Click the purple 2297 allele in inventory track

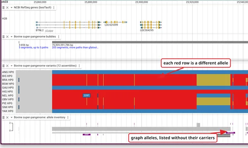pyautogui.click(x=86, y=134)
